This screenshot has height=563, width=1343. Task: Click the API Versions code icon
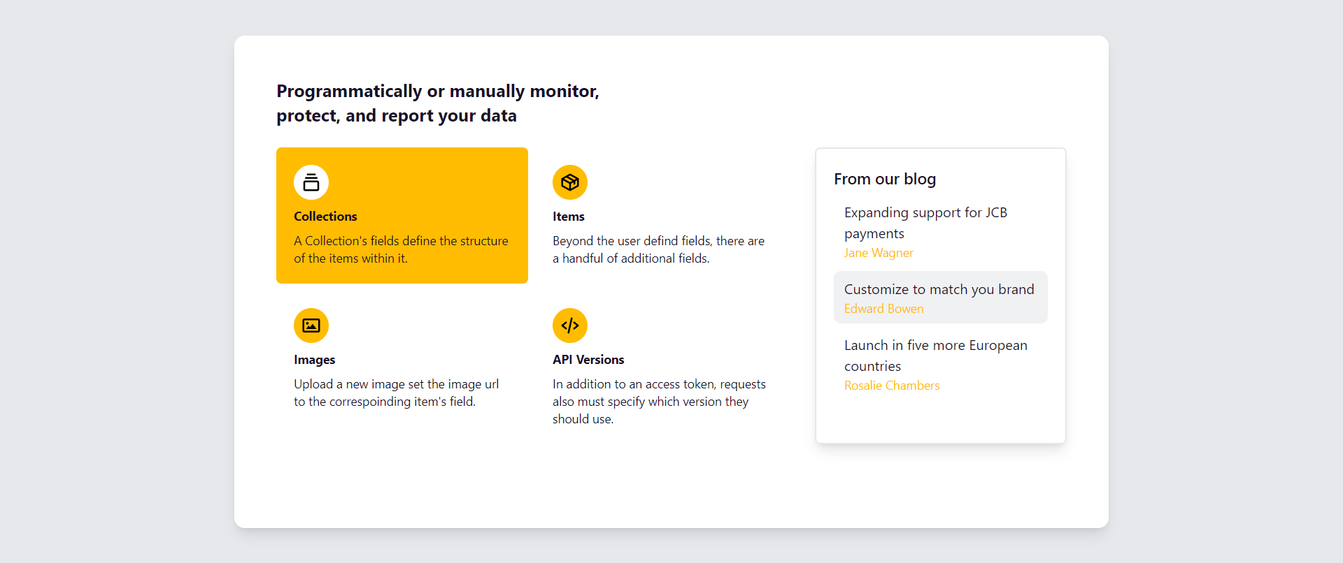(x=570, y=326)
